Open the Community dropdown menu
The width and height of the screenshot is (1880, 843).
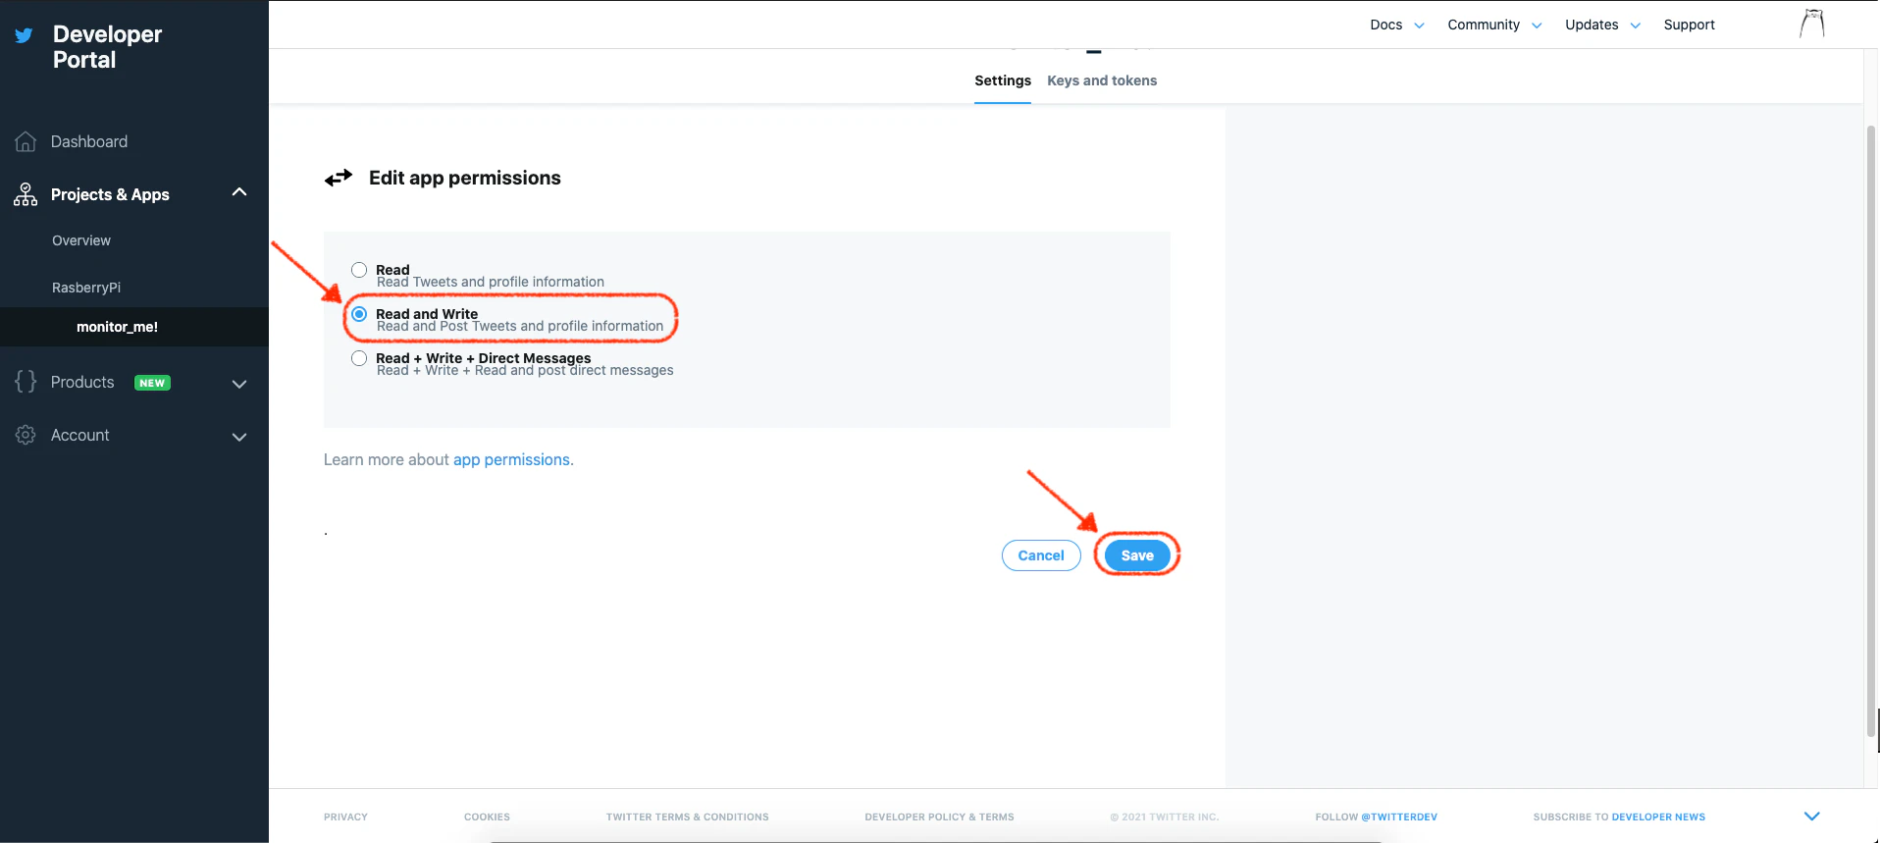(1494, 25)
